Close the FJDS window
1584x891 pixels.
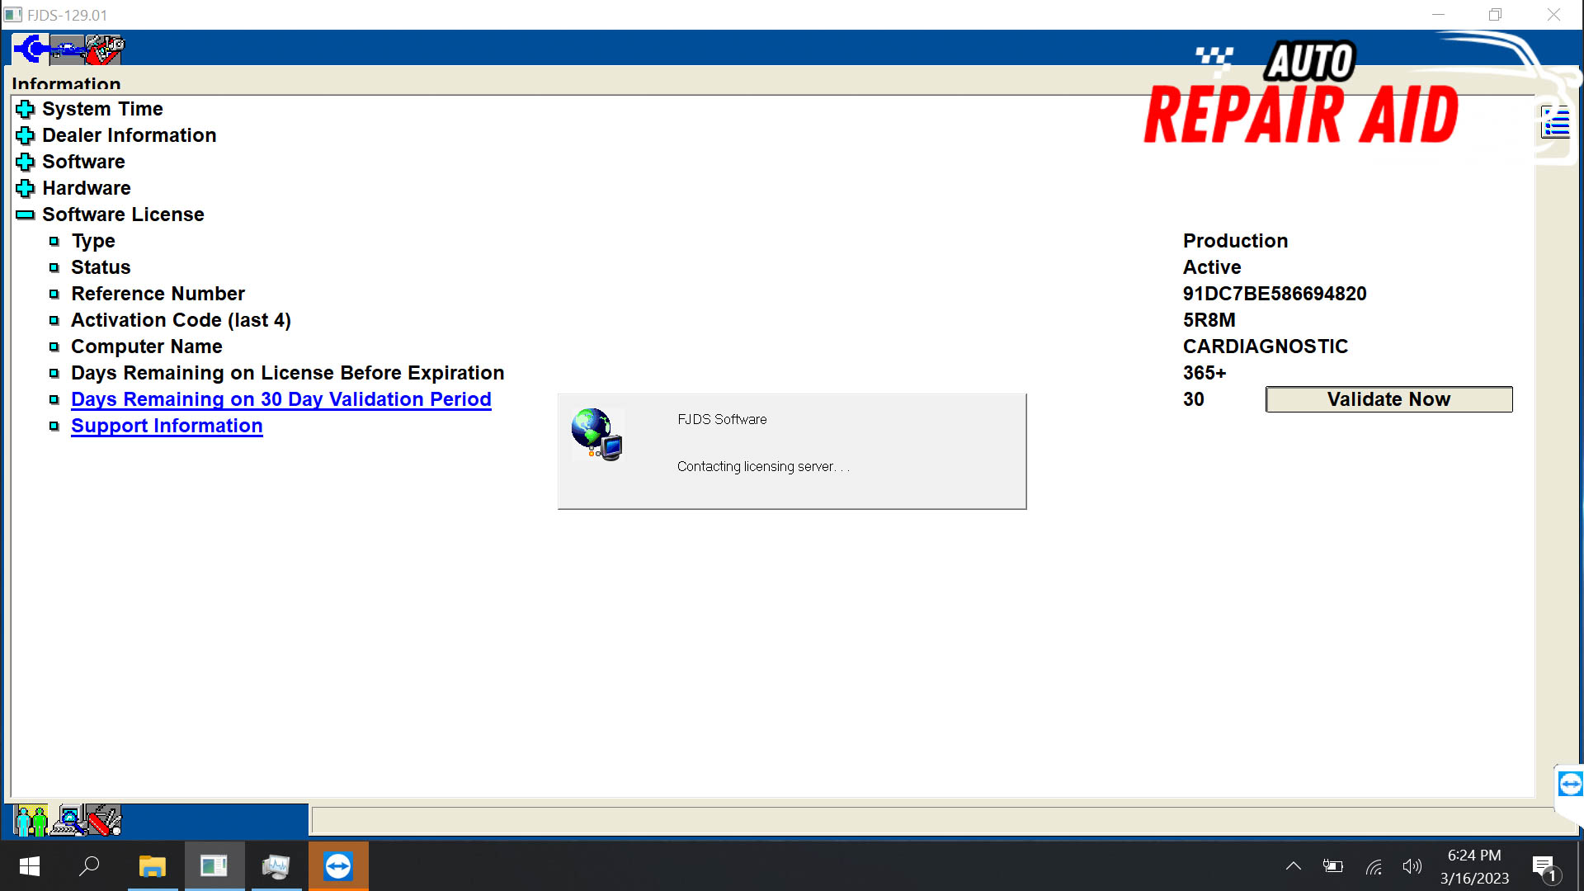1553,15
